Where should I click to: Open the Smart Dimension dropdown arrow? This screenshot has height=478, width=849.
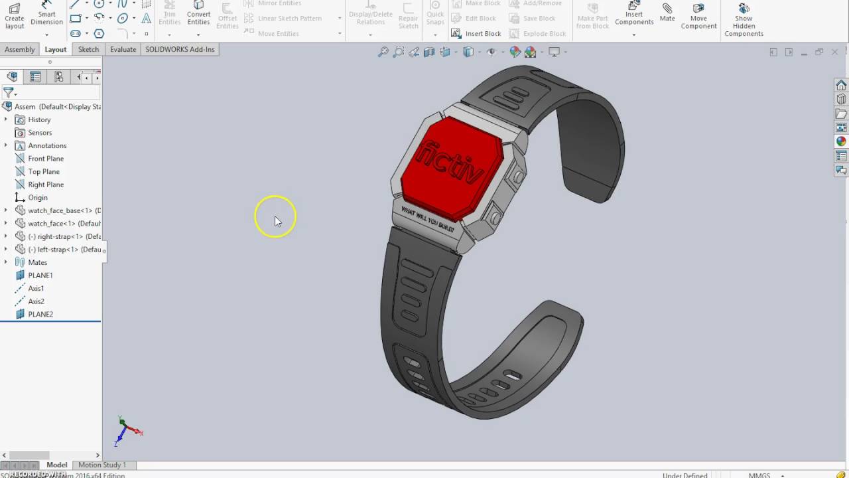click(46, 34)
